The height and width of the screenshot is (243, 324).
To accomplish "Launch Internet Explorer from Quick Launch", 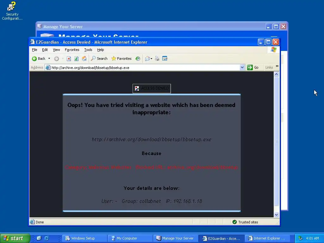I will coord(47,238).
